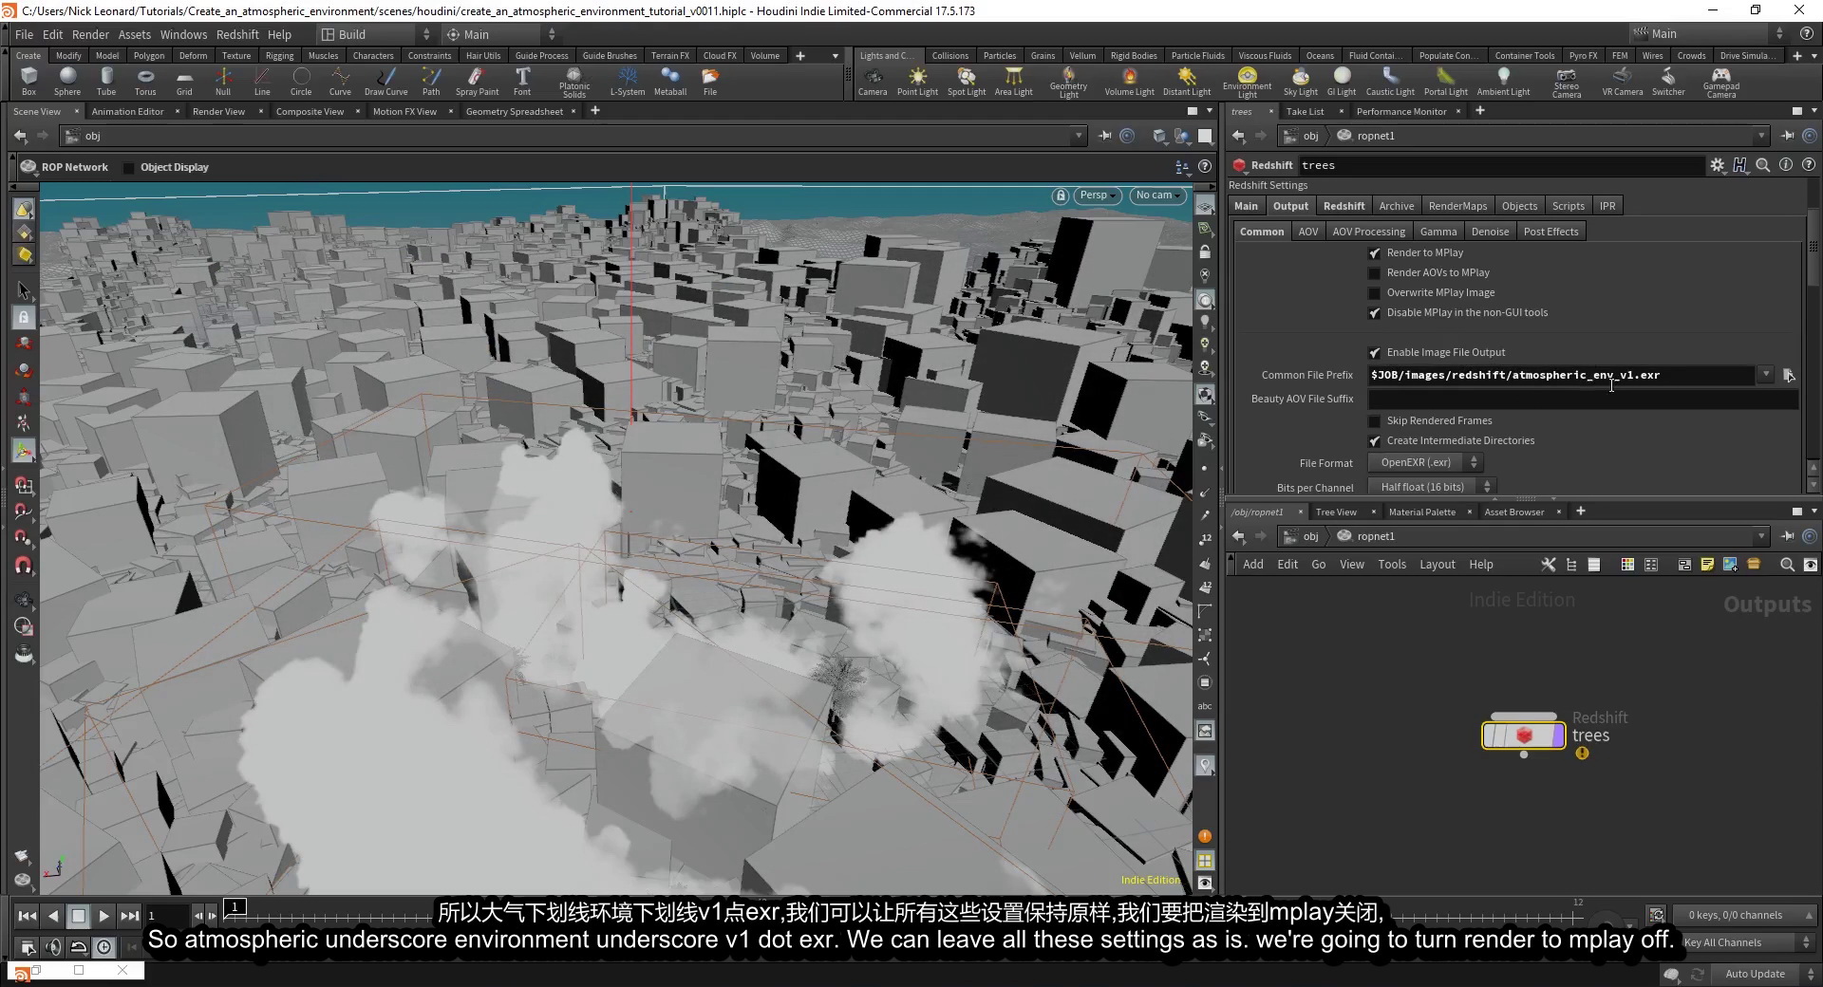Open the Layout menu in network editor
Viewport: 1823px width, 987px height.
(1437, 565)
